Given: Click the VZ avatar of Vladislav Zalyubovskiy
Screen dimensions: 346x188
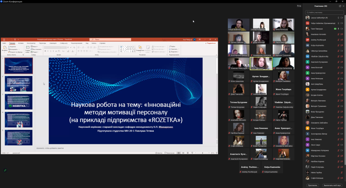Looking at the screenshot, I should pos(307,56).
